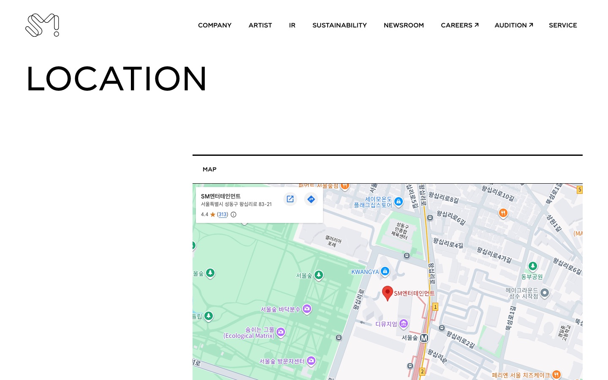Click the SM logo in the header
The width and height of the screenshot is (608, 380).
tap(42, 25)
